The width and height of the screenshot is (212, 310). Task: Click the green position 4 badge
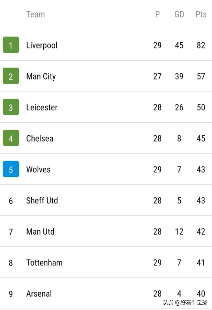click(11, 138)
